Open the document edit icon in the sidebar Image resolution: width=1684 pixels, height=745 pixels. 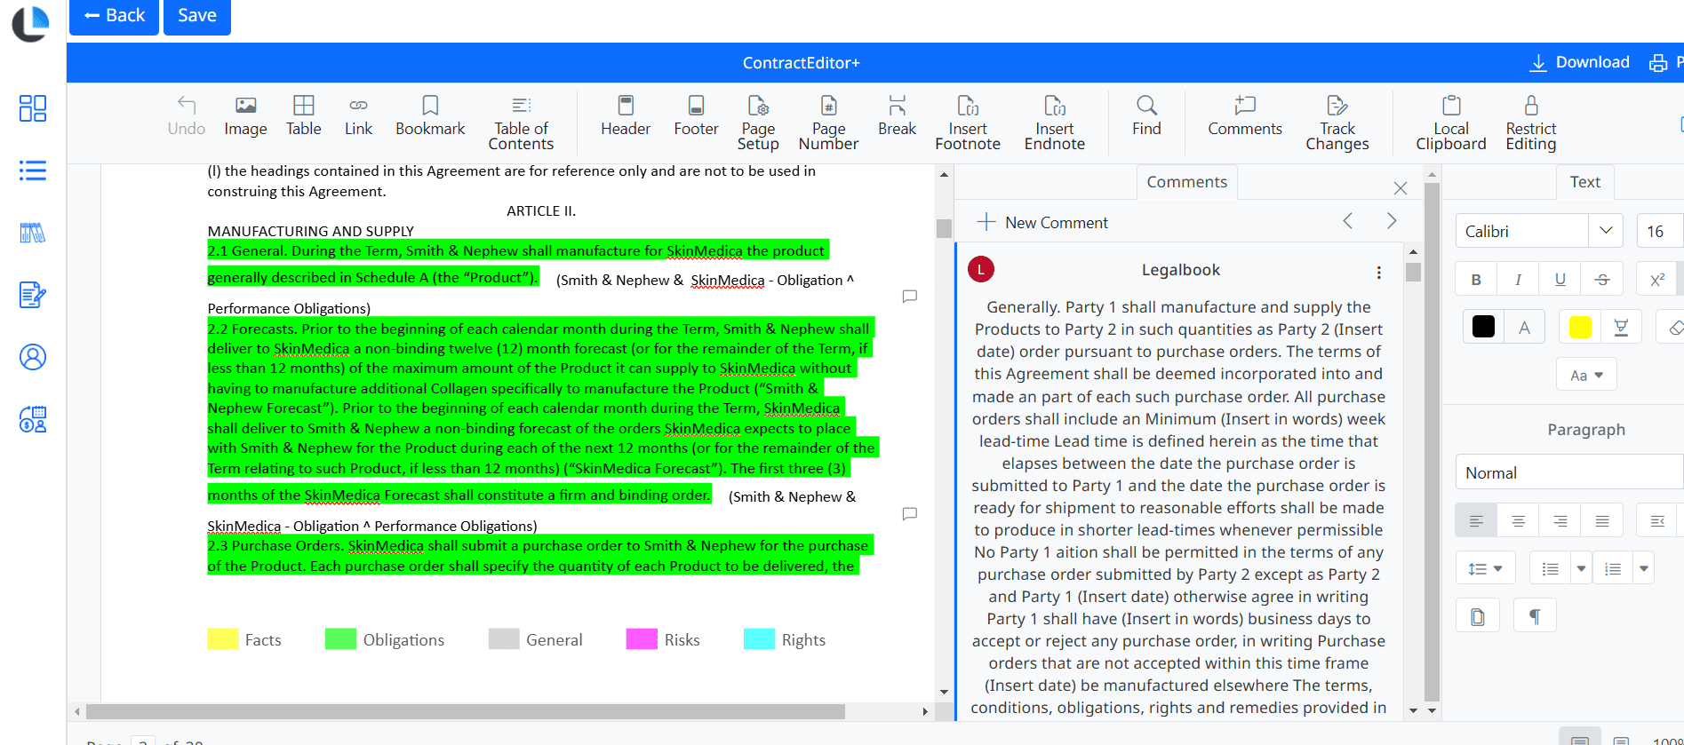tap(33, 295)
